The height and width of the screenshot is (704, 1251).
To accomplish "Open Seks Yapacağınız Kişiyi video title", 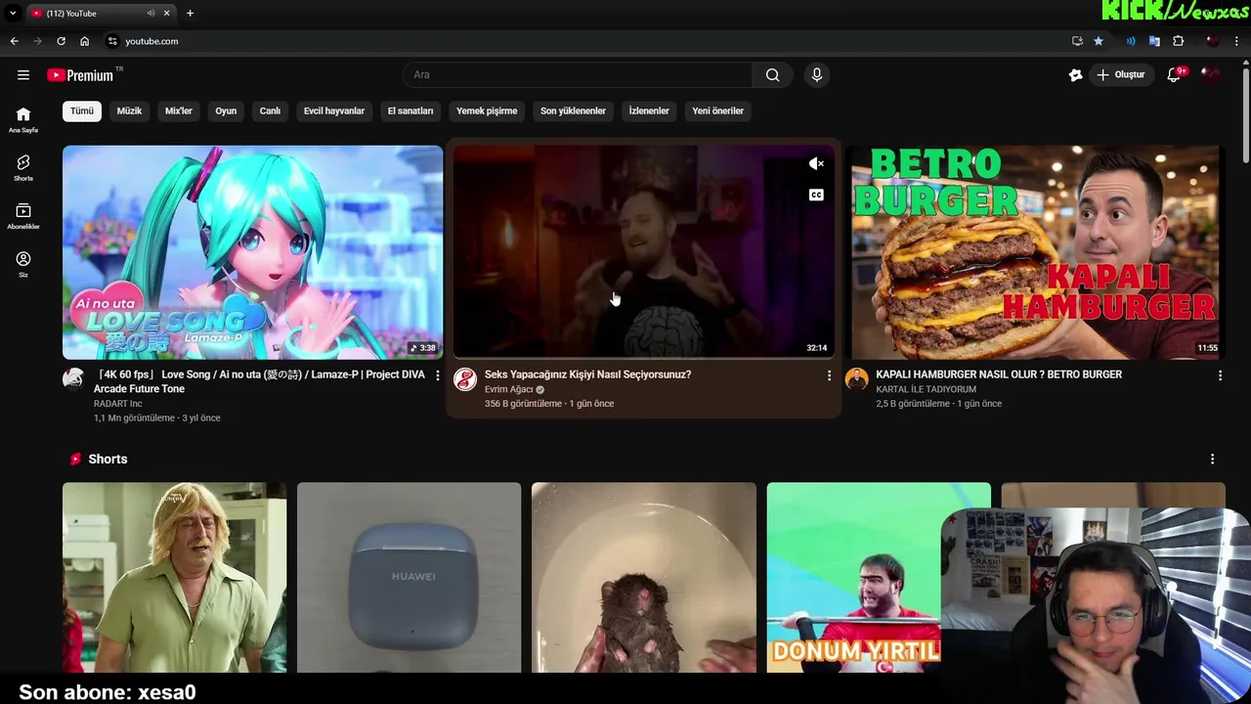I will (587, 374).
